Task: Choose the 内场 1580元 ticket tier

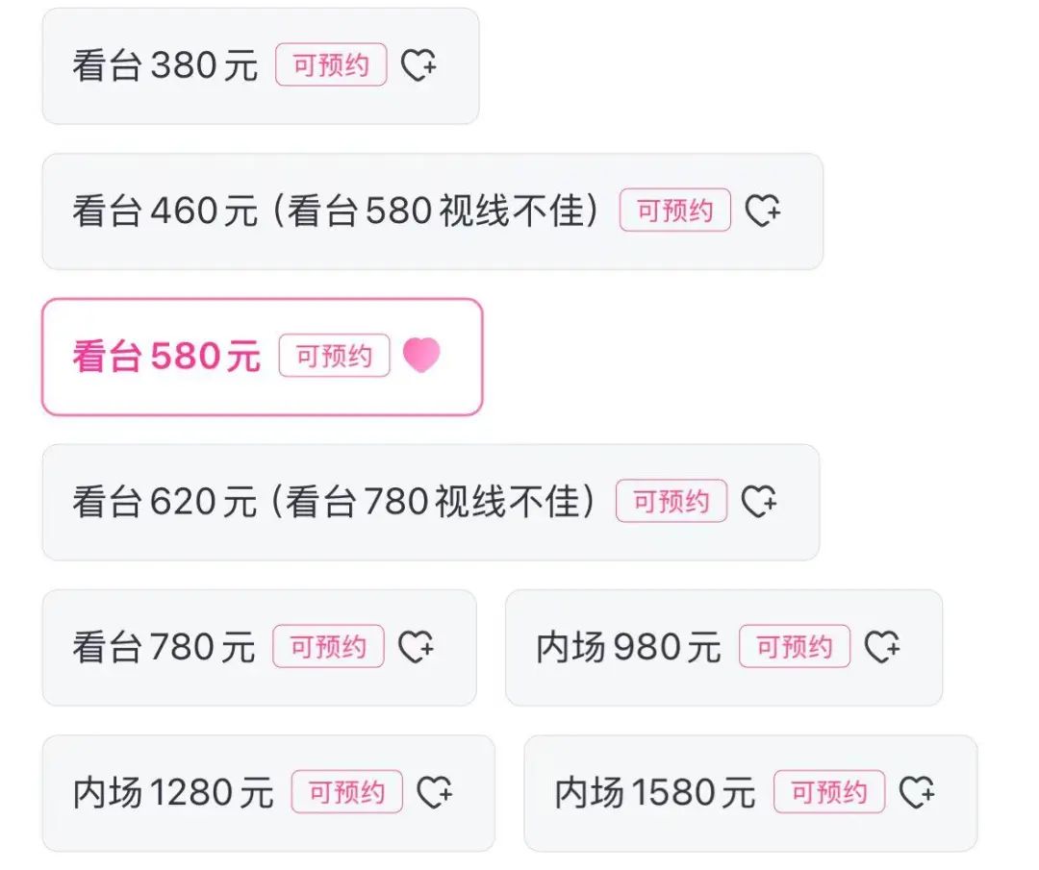Action: pyautogui.click(x=750, y=792)
